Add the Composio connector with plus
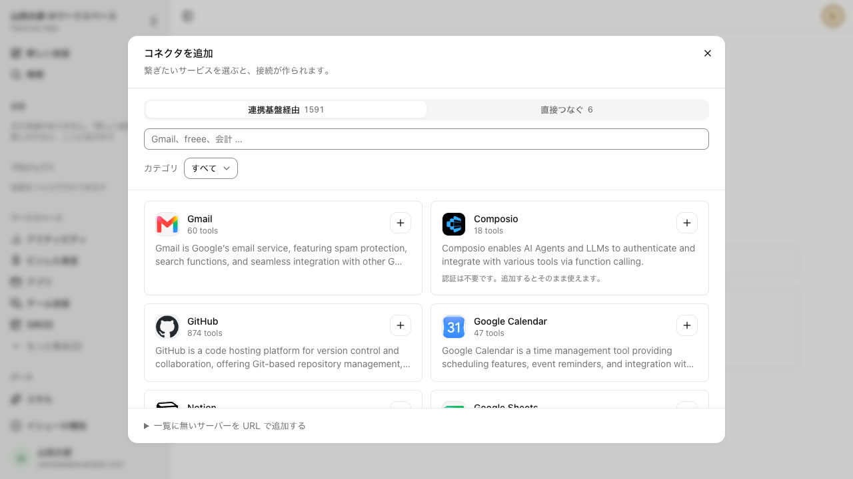This screenshot has height=479, width=853. (x=687, y=223)
